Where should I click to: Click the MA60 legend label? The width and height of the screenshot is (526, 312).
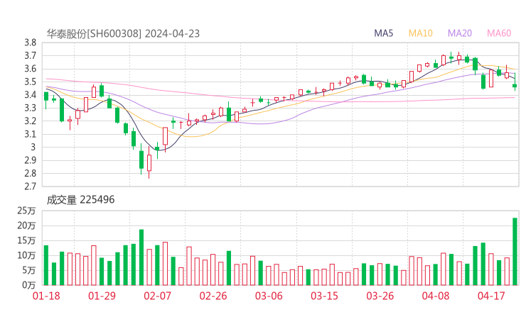click(x=499, y=33)
